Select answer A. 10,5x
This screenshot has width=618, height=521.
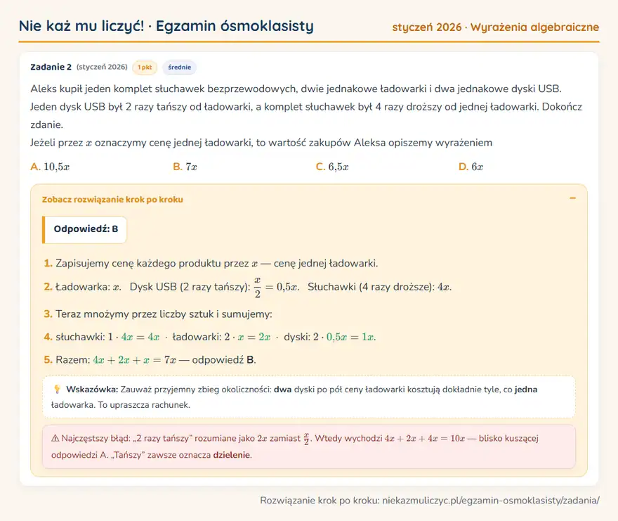pyautogui.click(x=50, y=167)
